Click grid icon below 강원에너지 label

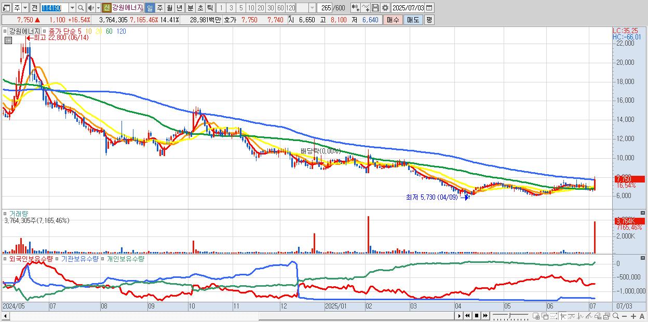[x=8, y=40]
